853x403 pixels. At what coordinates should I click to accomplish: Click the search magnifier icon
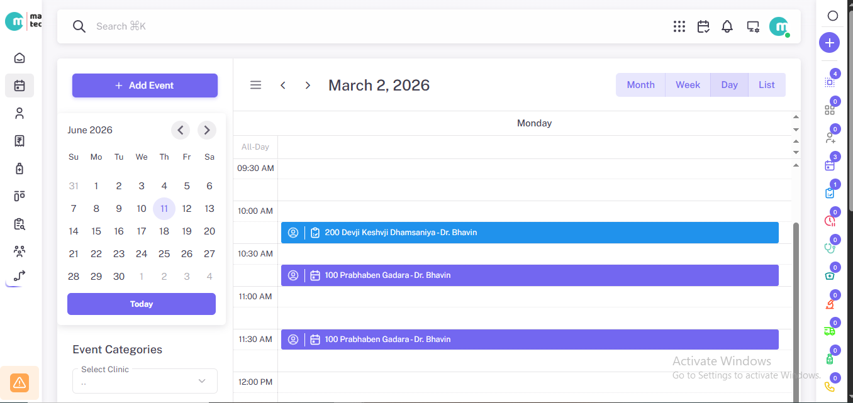tap(79, 26)
